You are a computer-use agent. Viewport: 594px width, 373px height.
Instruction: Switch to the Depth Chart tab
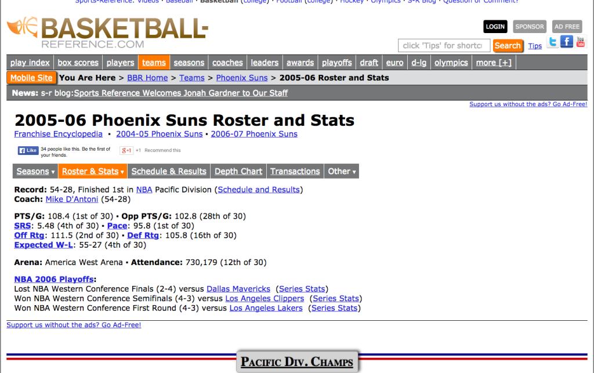238,171
